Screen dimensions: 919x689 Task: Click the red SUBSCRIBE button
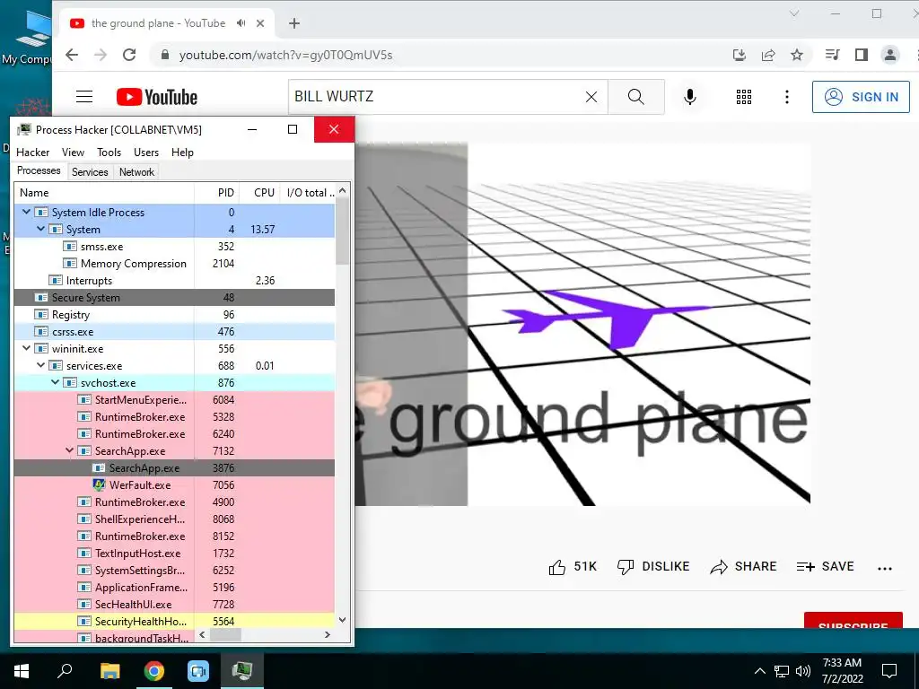(853, 621)
